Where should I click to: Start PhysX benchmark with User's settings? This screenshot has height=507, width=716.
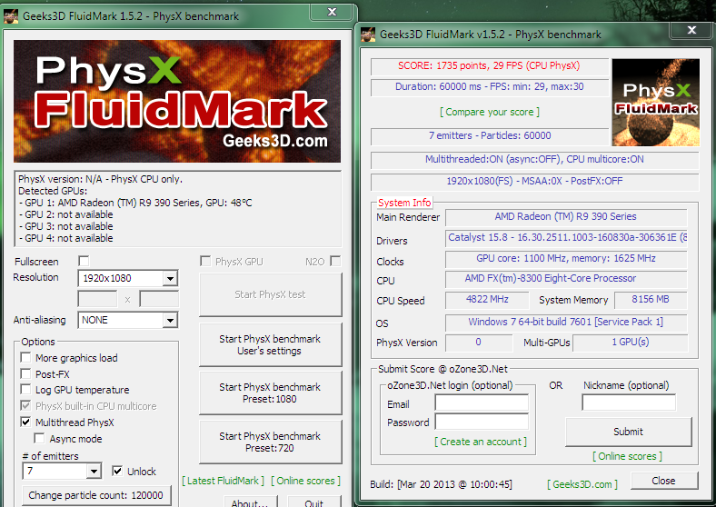pyautogui.click(x=271, y=345)
